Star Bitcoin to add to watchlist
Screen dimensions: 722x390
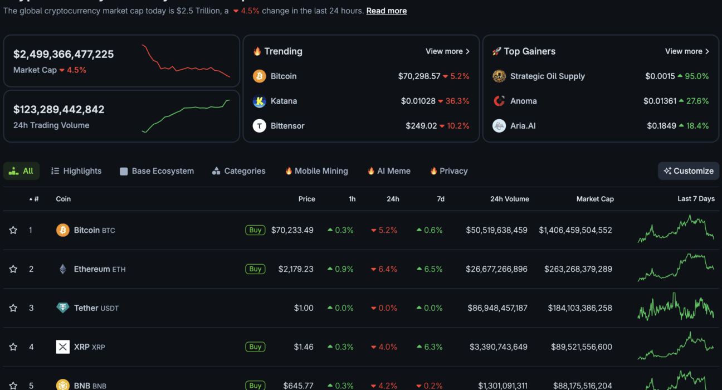pos(13,230)
